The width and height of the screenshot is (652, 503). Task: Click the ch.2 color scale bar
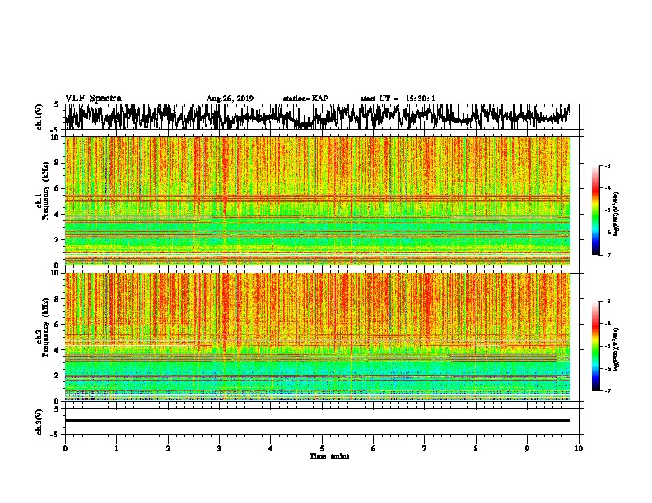(595, 346)
